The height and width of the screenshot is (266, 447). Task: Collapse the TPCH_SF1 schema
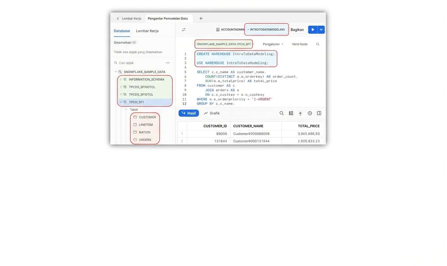click(x=121, y=102)
